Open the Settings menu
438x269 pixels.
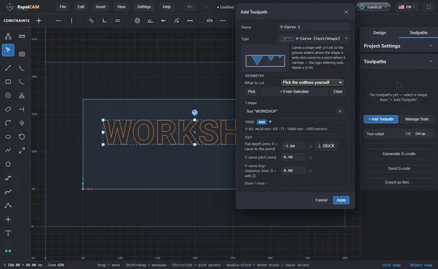pos(144,7)
